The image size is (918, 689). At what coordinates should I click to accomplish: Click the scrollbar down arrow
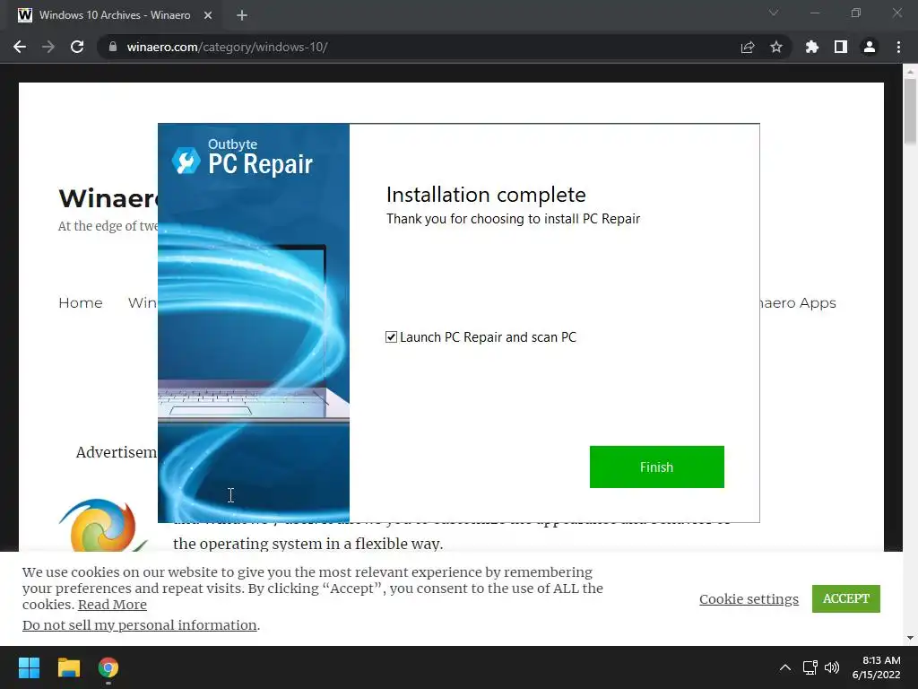tap(910, 638)
